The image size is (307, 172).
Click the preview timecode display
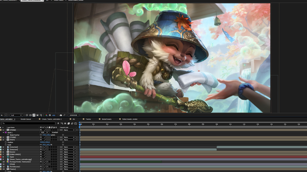(73, 115)
